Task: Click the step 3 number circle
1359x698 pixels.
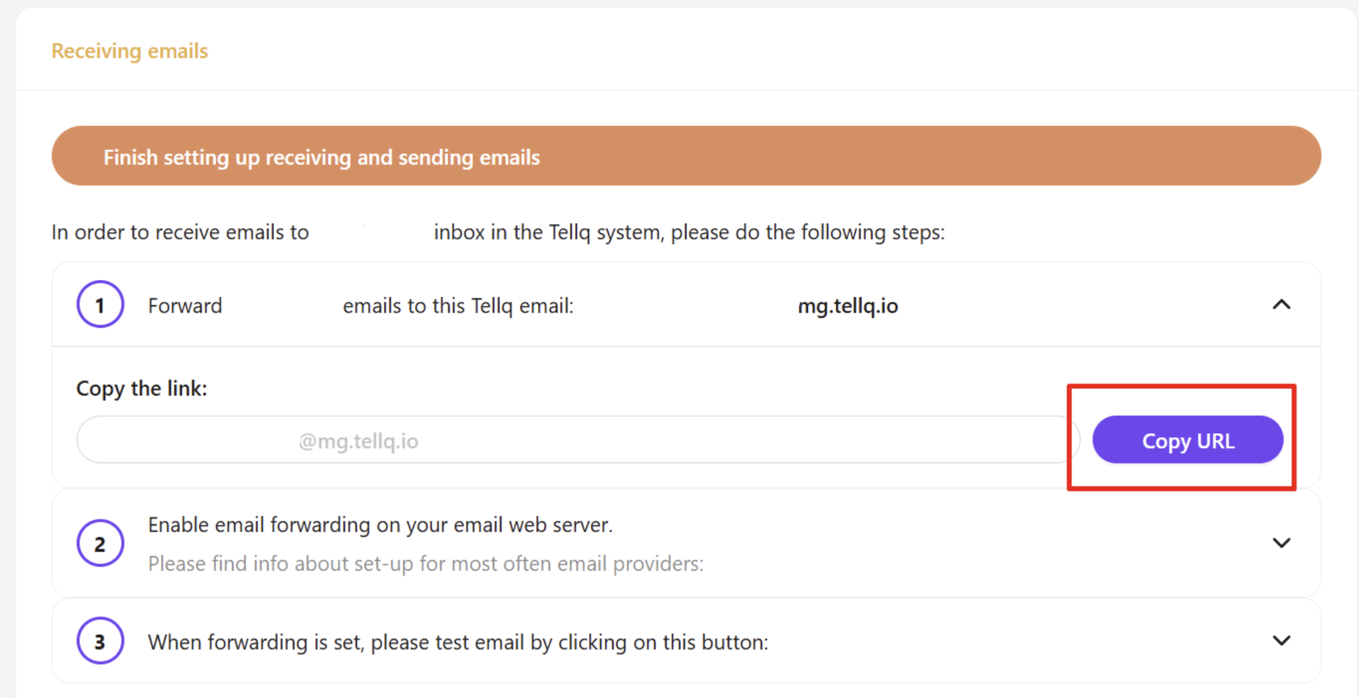Action: pos(100,641)
